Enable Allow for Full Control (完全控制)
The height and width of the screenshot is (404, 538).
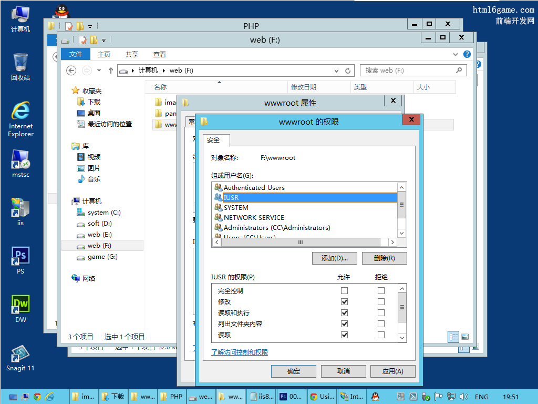coord(344,291)
